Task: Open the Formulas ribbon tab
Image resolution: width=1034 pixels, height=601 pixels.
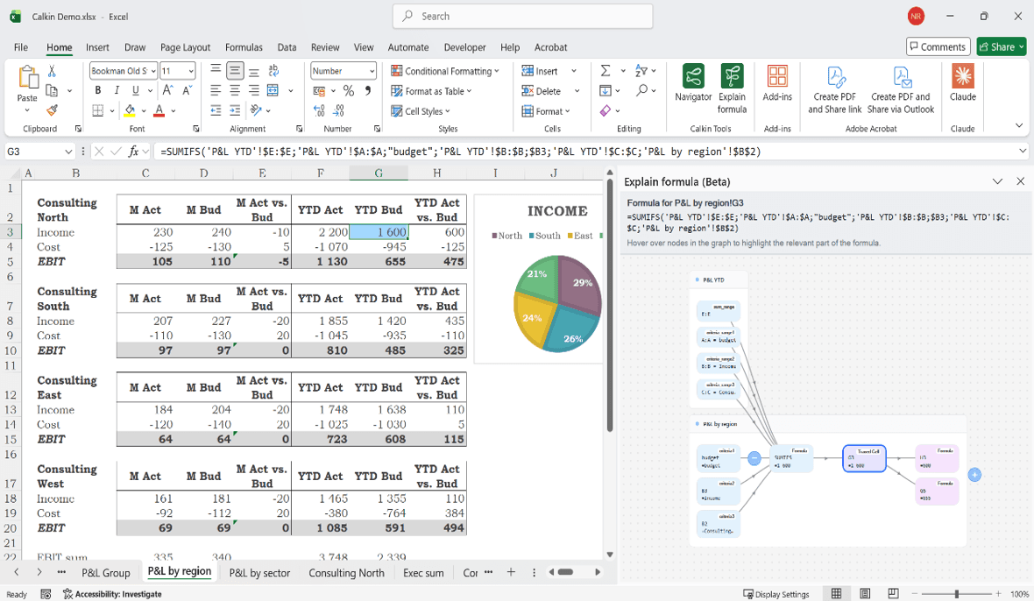Action: tap(244, 47)
